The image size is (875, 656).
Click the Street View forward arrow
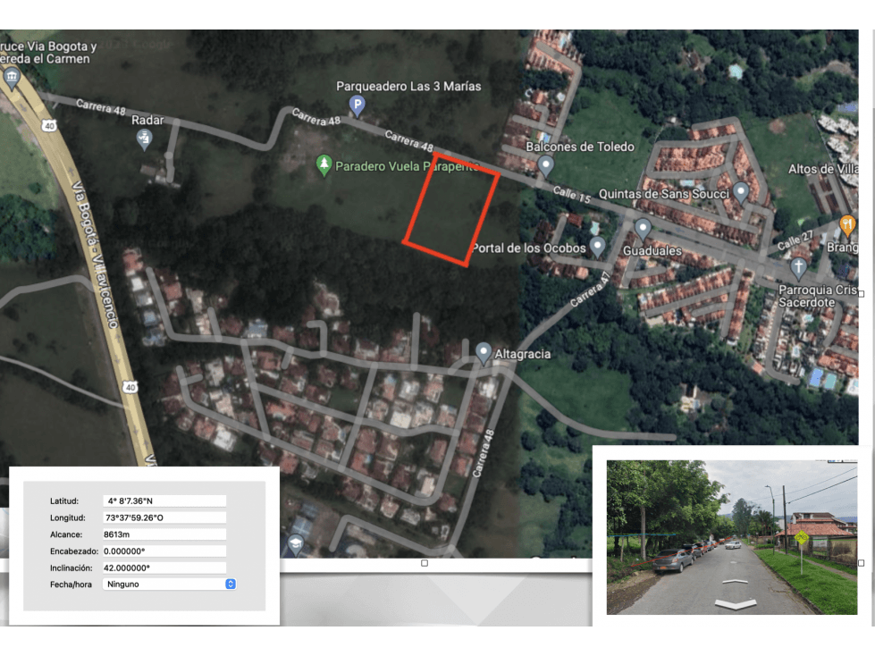(x=735, y=582)
